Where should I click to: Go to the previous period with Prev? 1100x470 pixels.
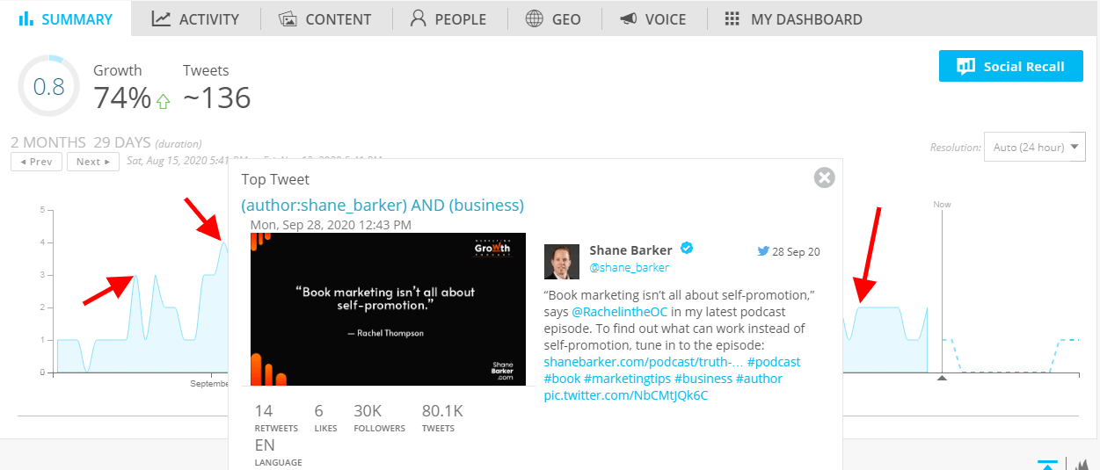tap(36, 162)
